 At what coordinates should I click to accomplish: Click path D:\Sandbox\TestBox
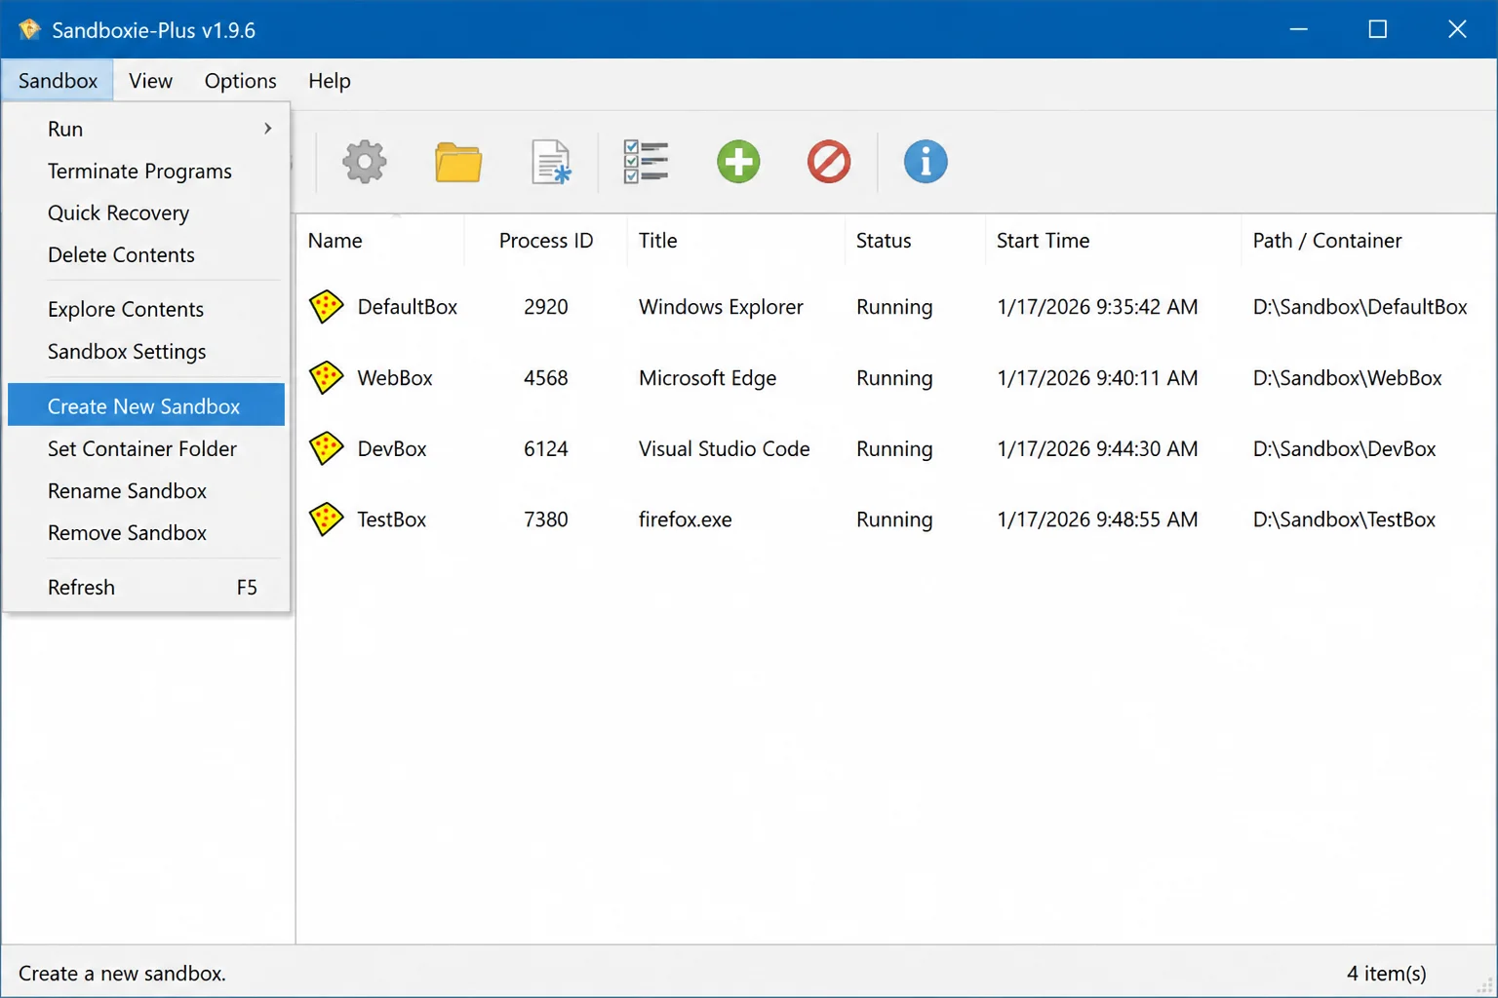1344,519
